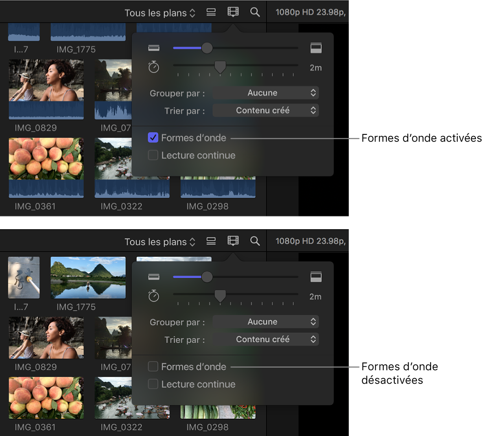The height and width of the screenshot is (436, 496).
Task: Click clip height slider in bottom popover
Action: (x=235, y=277)
